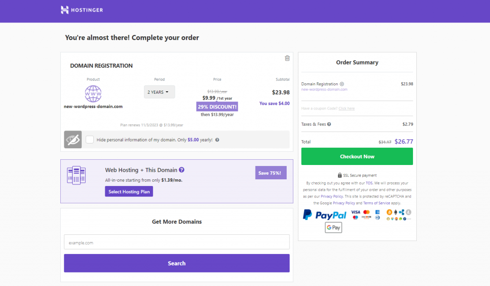Image resolution: width=490 pixels, height=286 pixels.
Task: Click the Google Pay payment icon
Action: pyautogui.click(x=334, y=227)
